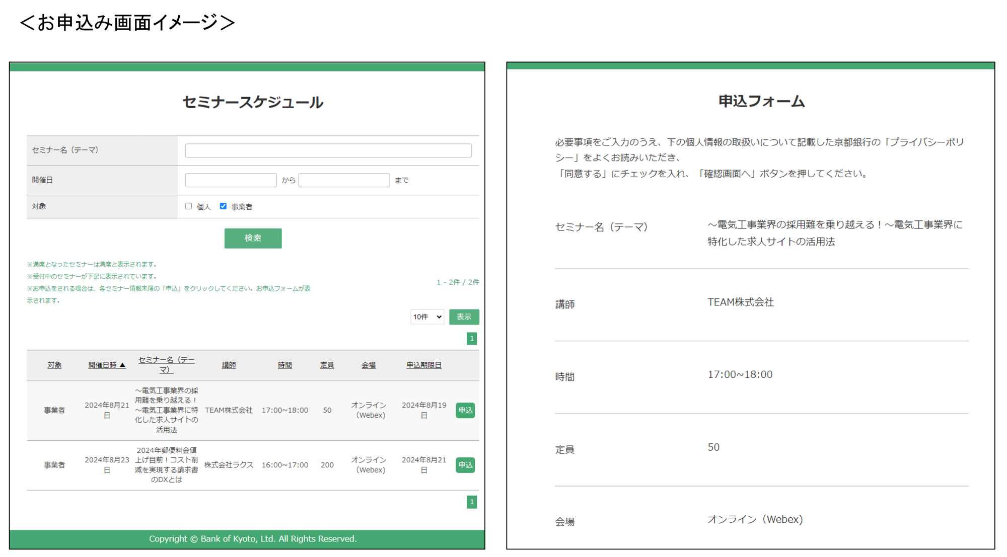Click the 2024年郵便料金値上げ目前 seminar title cell
This screenshot has height=557, width=1007.
coord(166,465)
